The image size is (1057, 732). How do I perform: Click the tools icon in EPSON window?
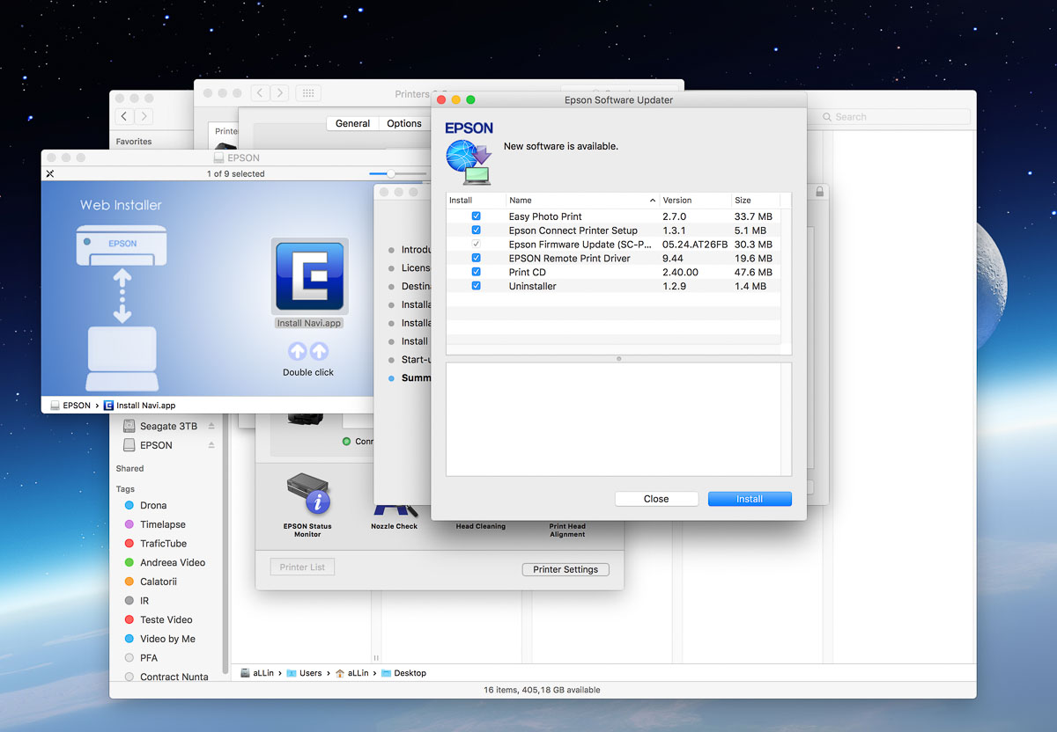(x=50, y=174)
